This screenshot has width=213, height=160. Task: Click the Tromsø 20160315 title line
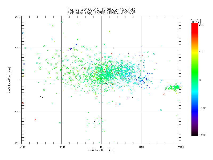[101, 9]
